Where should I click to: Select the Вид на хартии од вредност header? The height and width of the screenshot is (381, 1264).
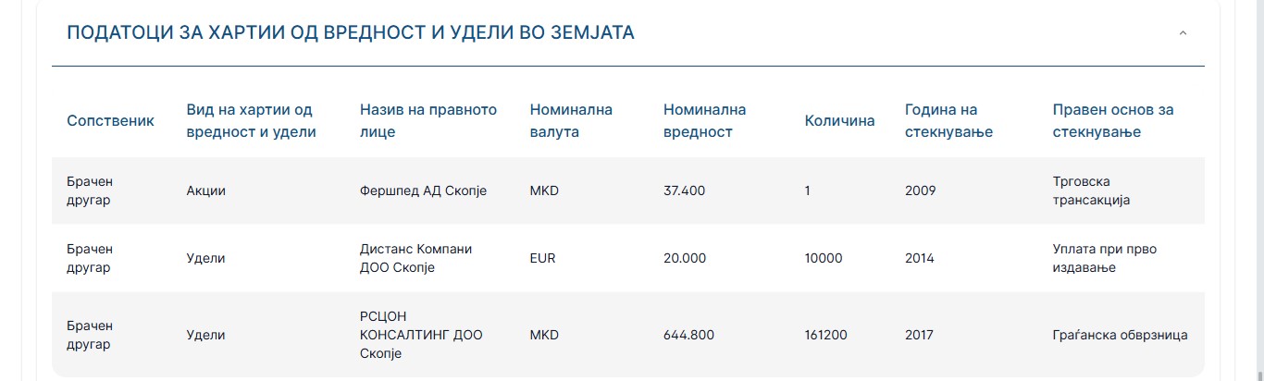252,121
